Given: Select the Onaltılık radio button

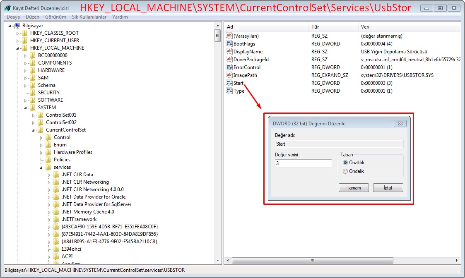Looking at the screenshot, I should (345, 163).
